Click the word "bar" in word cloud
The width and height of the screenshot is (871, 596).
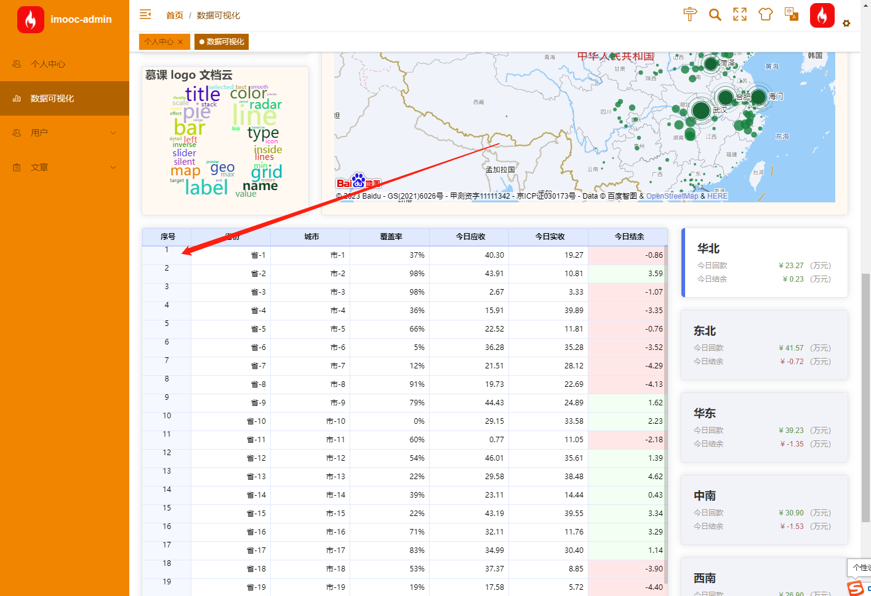point(190,127)
